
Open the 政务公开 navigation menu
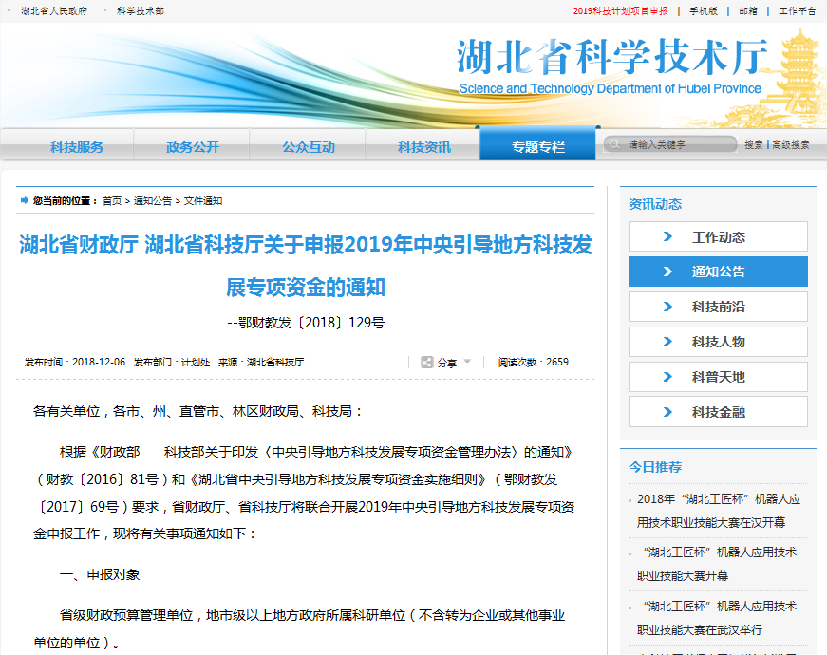[x=193, y=147]
